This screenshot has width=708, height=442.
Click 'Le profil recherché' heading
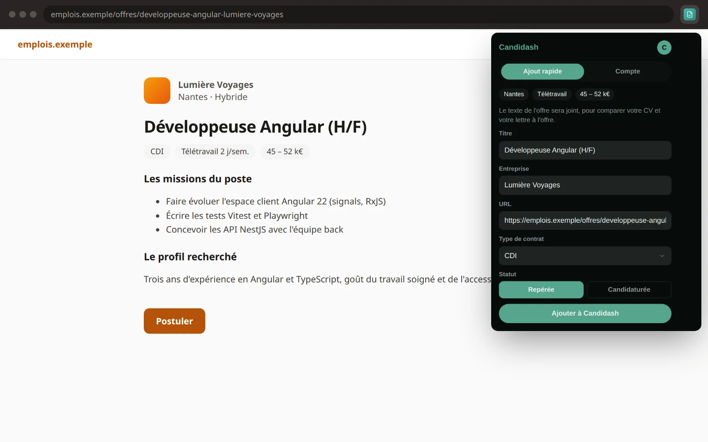pyautogui.click(x=190, y=257)
